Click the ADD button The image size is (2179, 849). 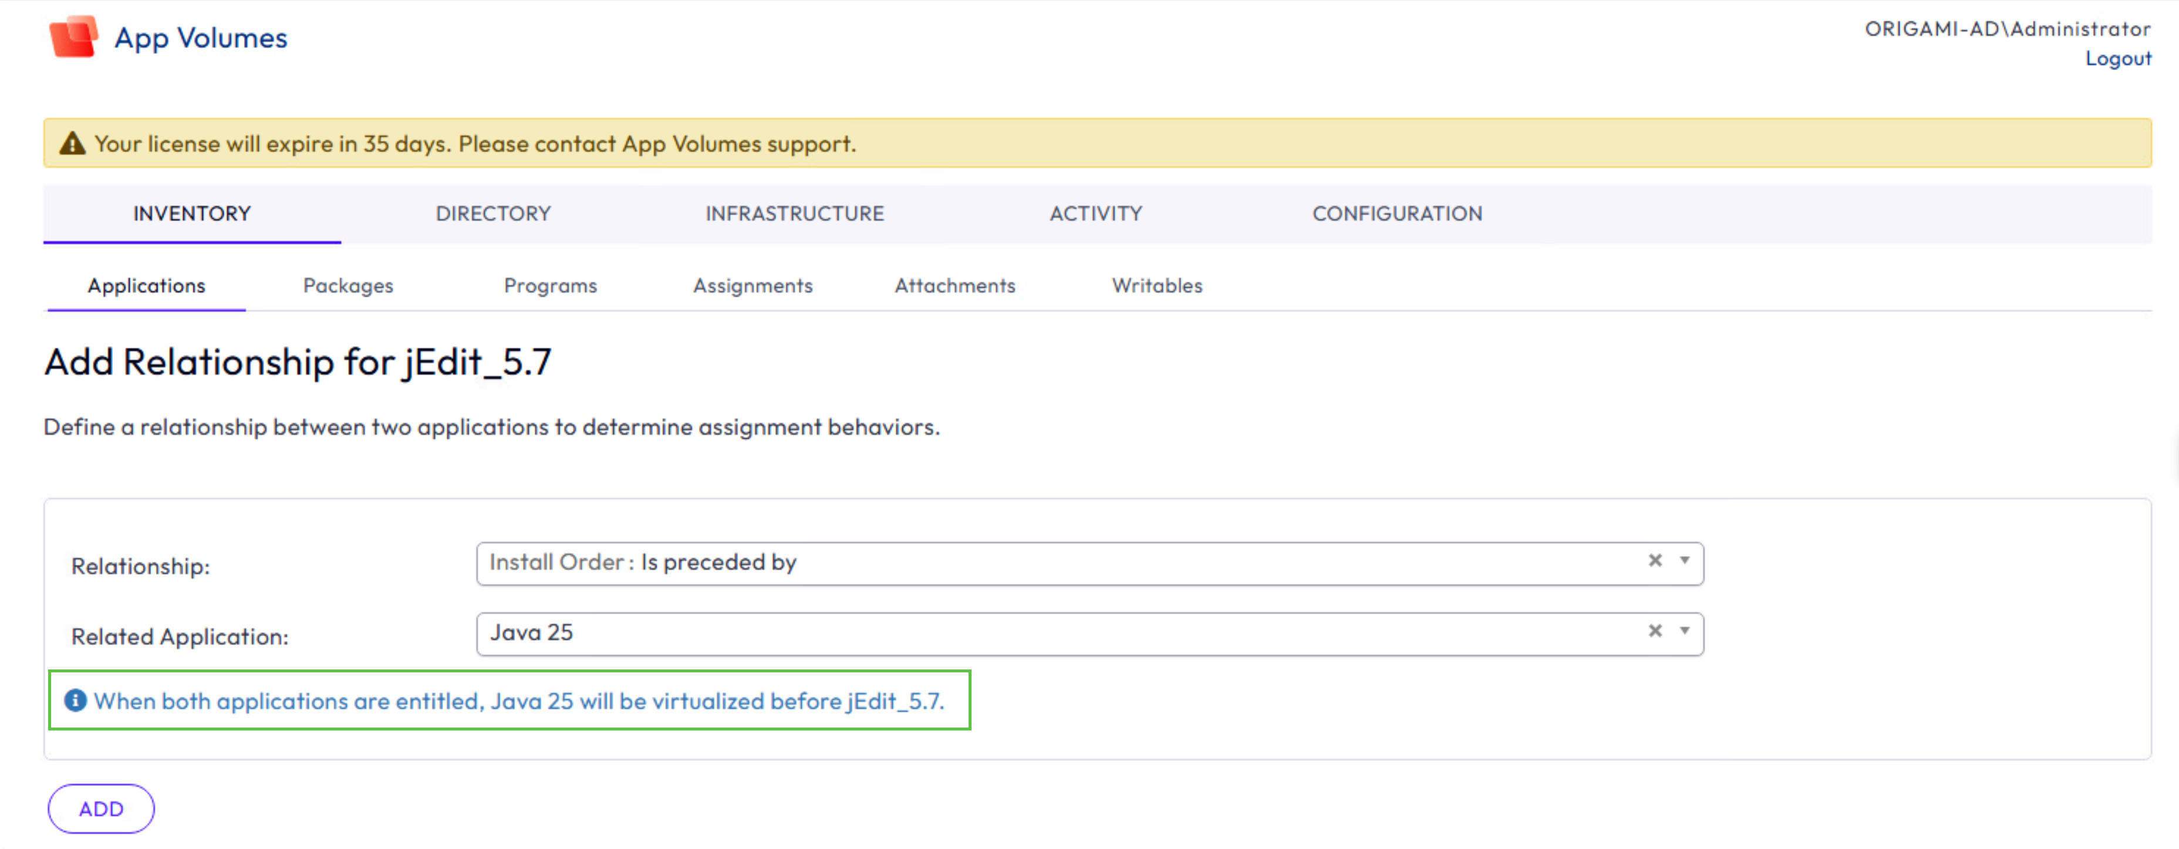102,809
